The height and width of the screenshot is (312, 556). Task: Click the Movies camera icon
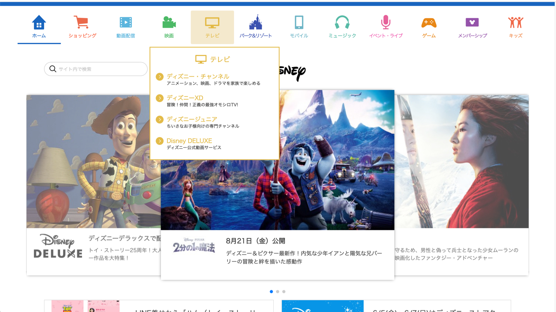[169, 23]
